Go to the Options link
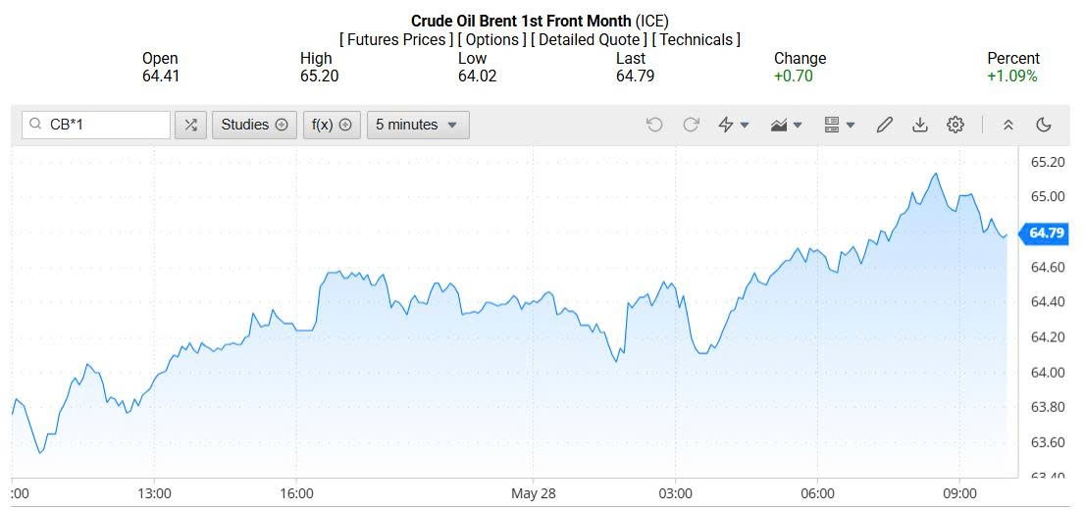 (x=491, y=39)
